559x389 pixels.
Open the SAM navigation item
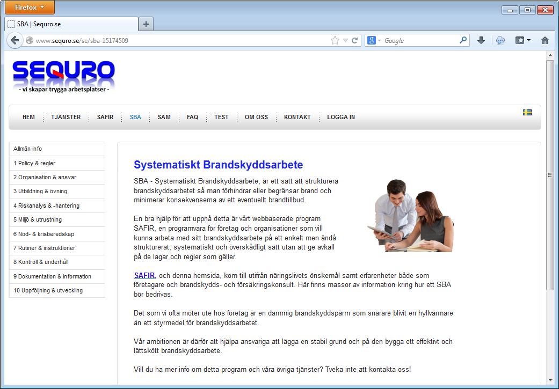[164, 117]
